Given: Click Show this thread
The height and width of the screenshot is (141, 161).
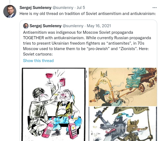Looking at the screenshot, I should tap(38, 61).
